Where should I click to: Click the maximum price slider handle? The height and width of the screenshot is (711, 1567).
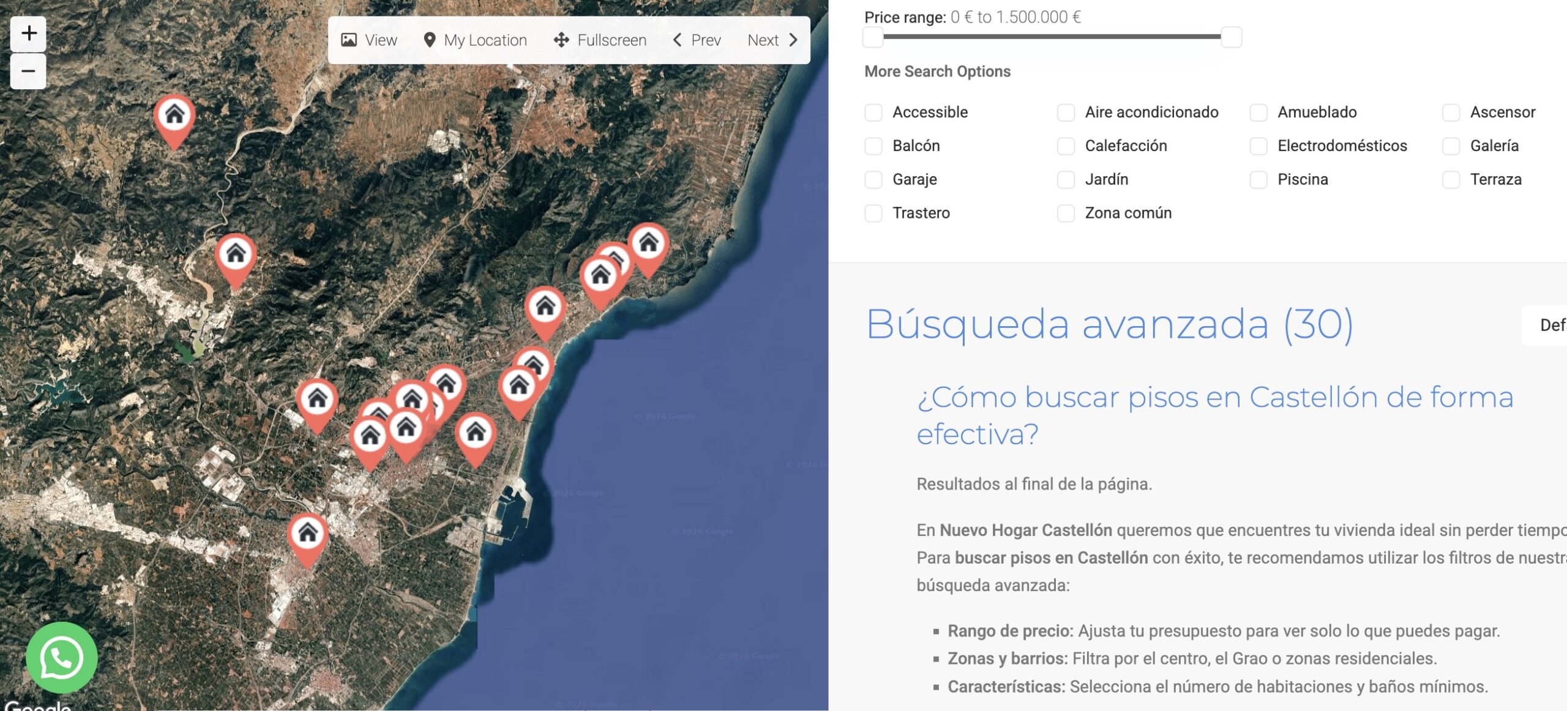click(x=1231, y=37)
